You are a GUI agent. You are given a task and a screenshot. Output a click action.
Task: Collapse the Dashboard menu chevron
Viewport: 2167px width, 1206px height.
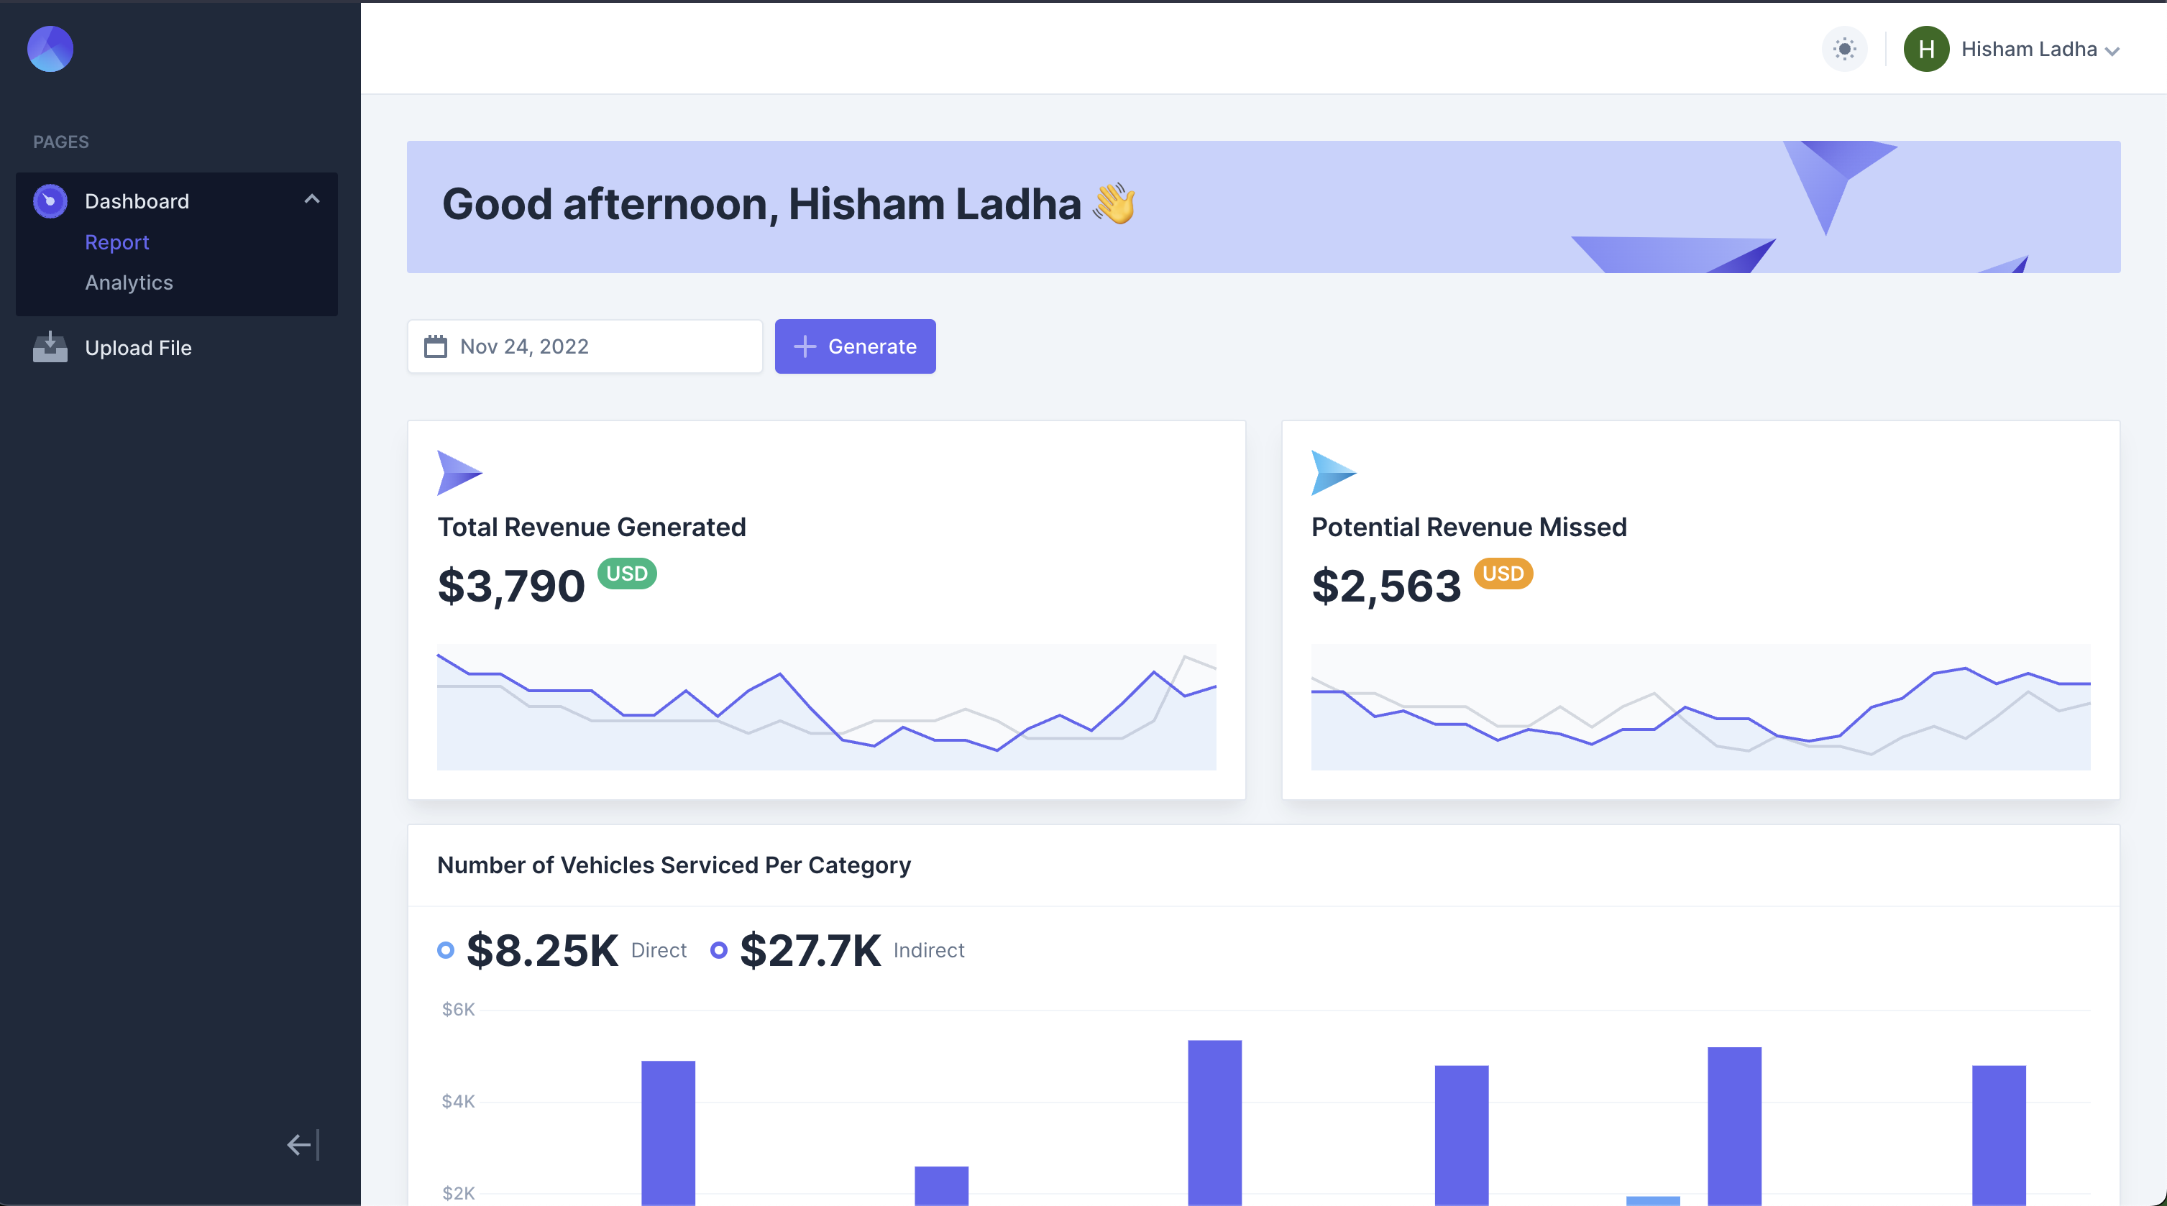pos(312,199)
